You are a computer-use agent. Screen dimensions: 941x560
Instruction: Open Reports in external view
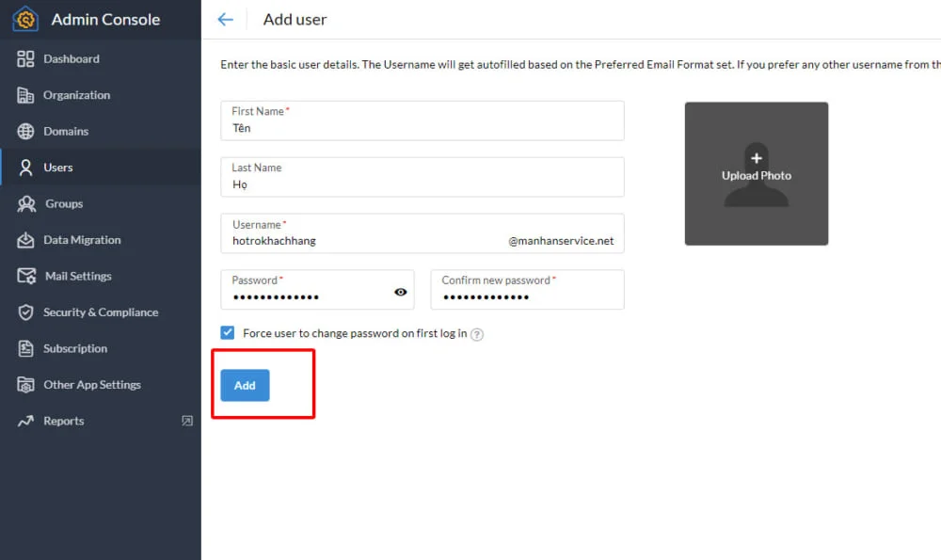point(187,421)
